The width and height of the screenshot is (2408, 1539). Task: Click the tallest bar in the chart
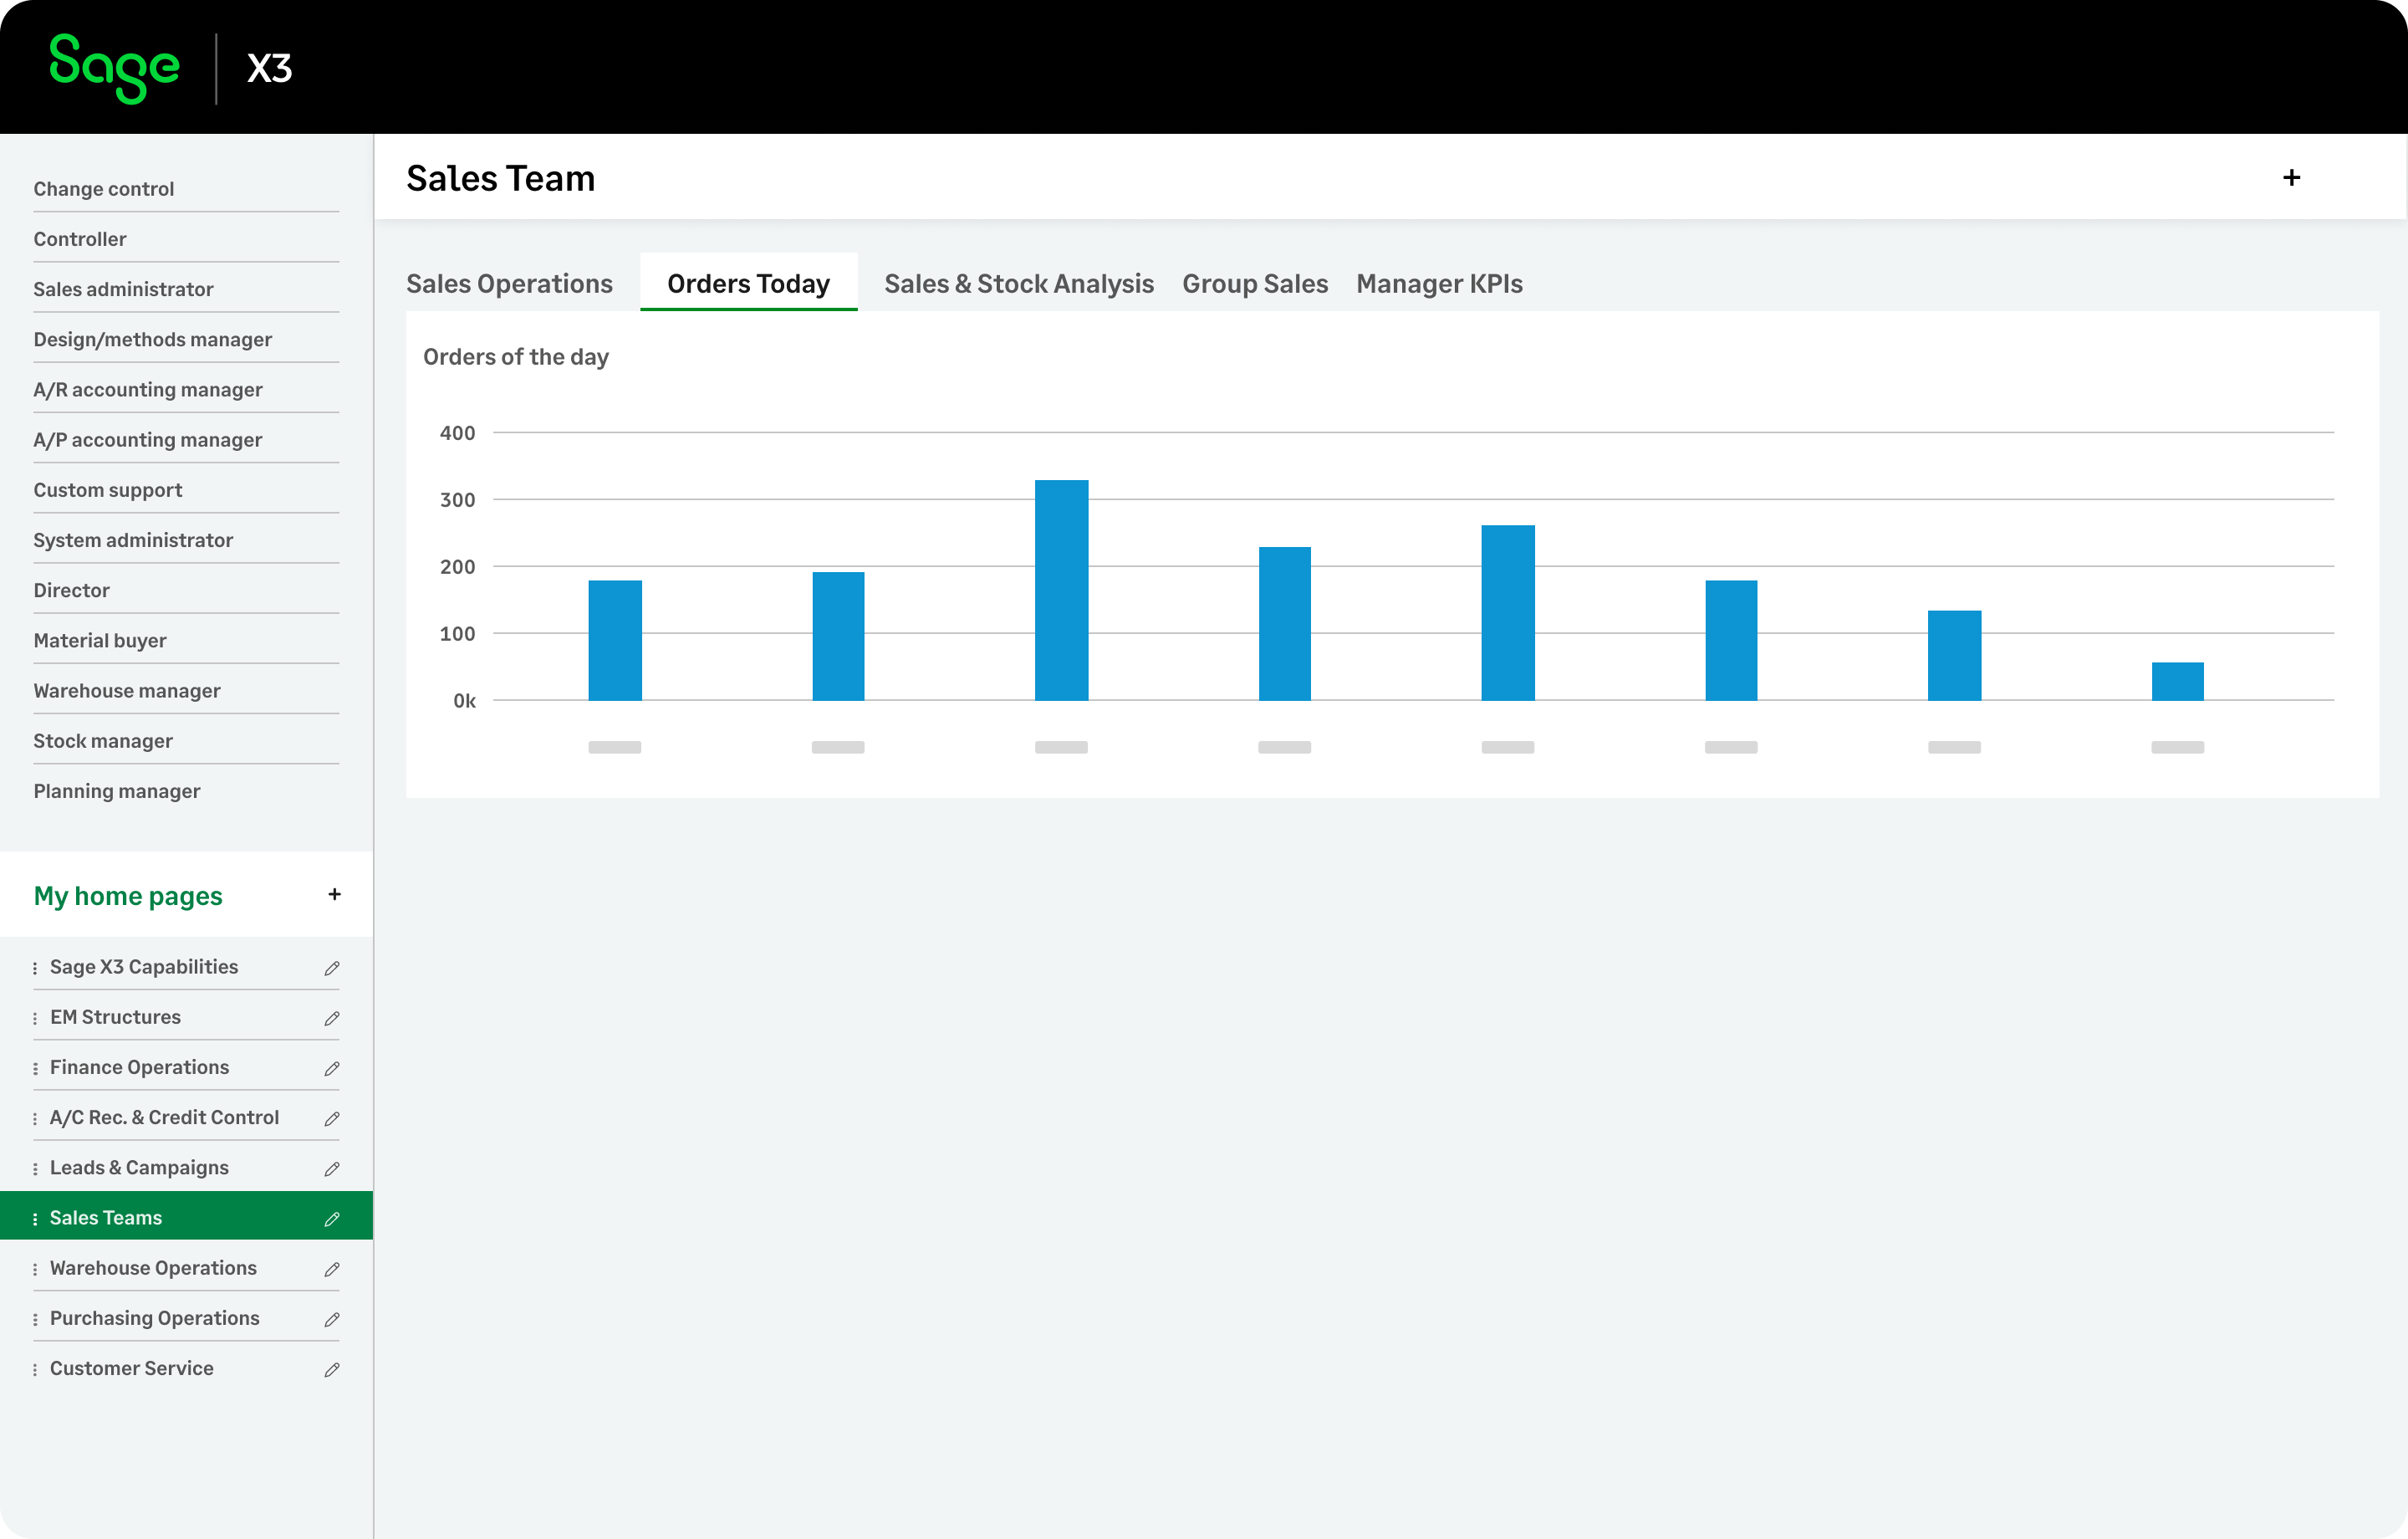coord(1061,591)
